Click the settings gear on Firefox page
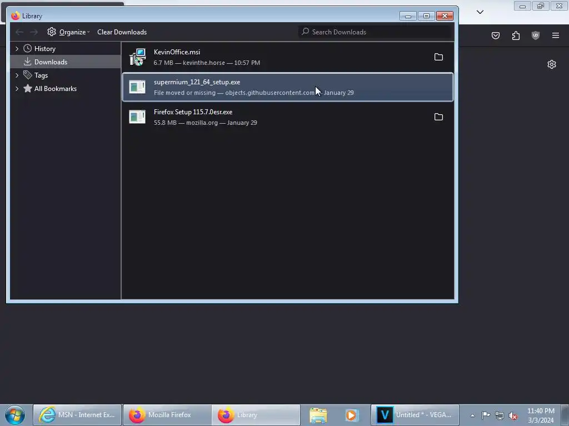Screen dimensions: 569x426 (x=552, y=64)
